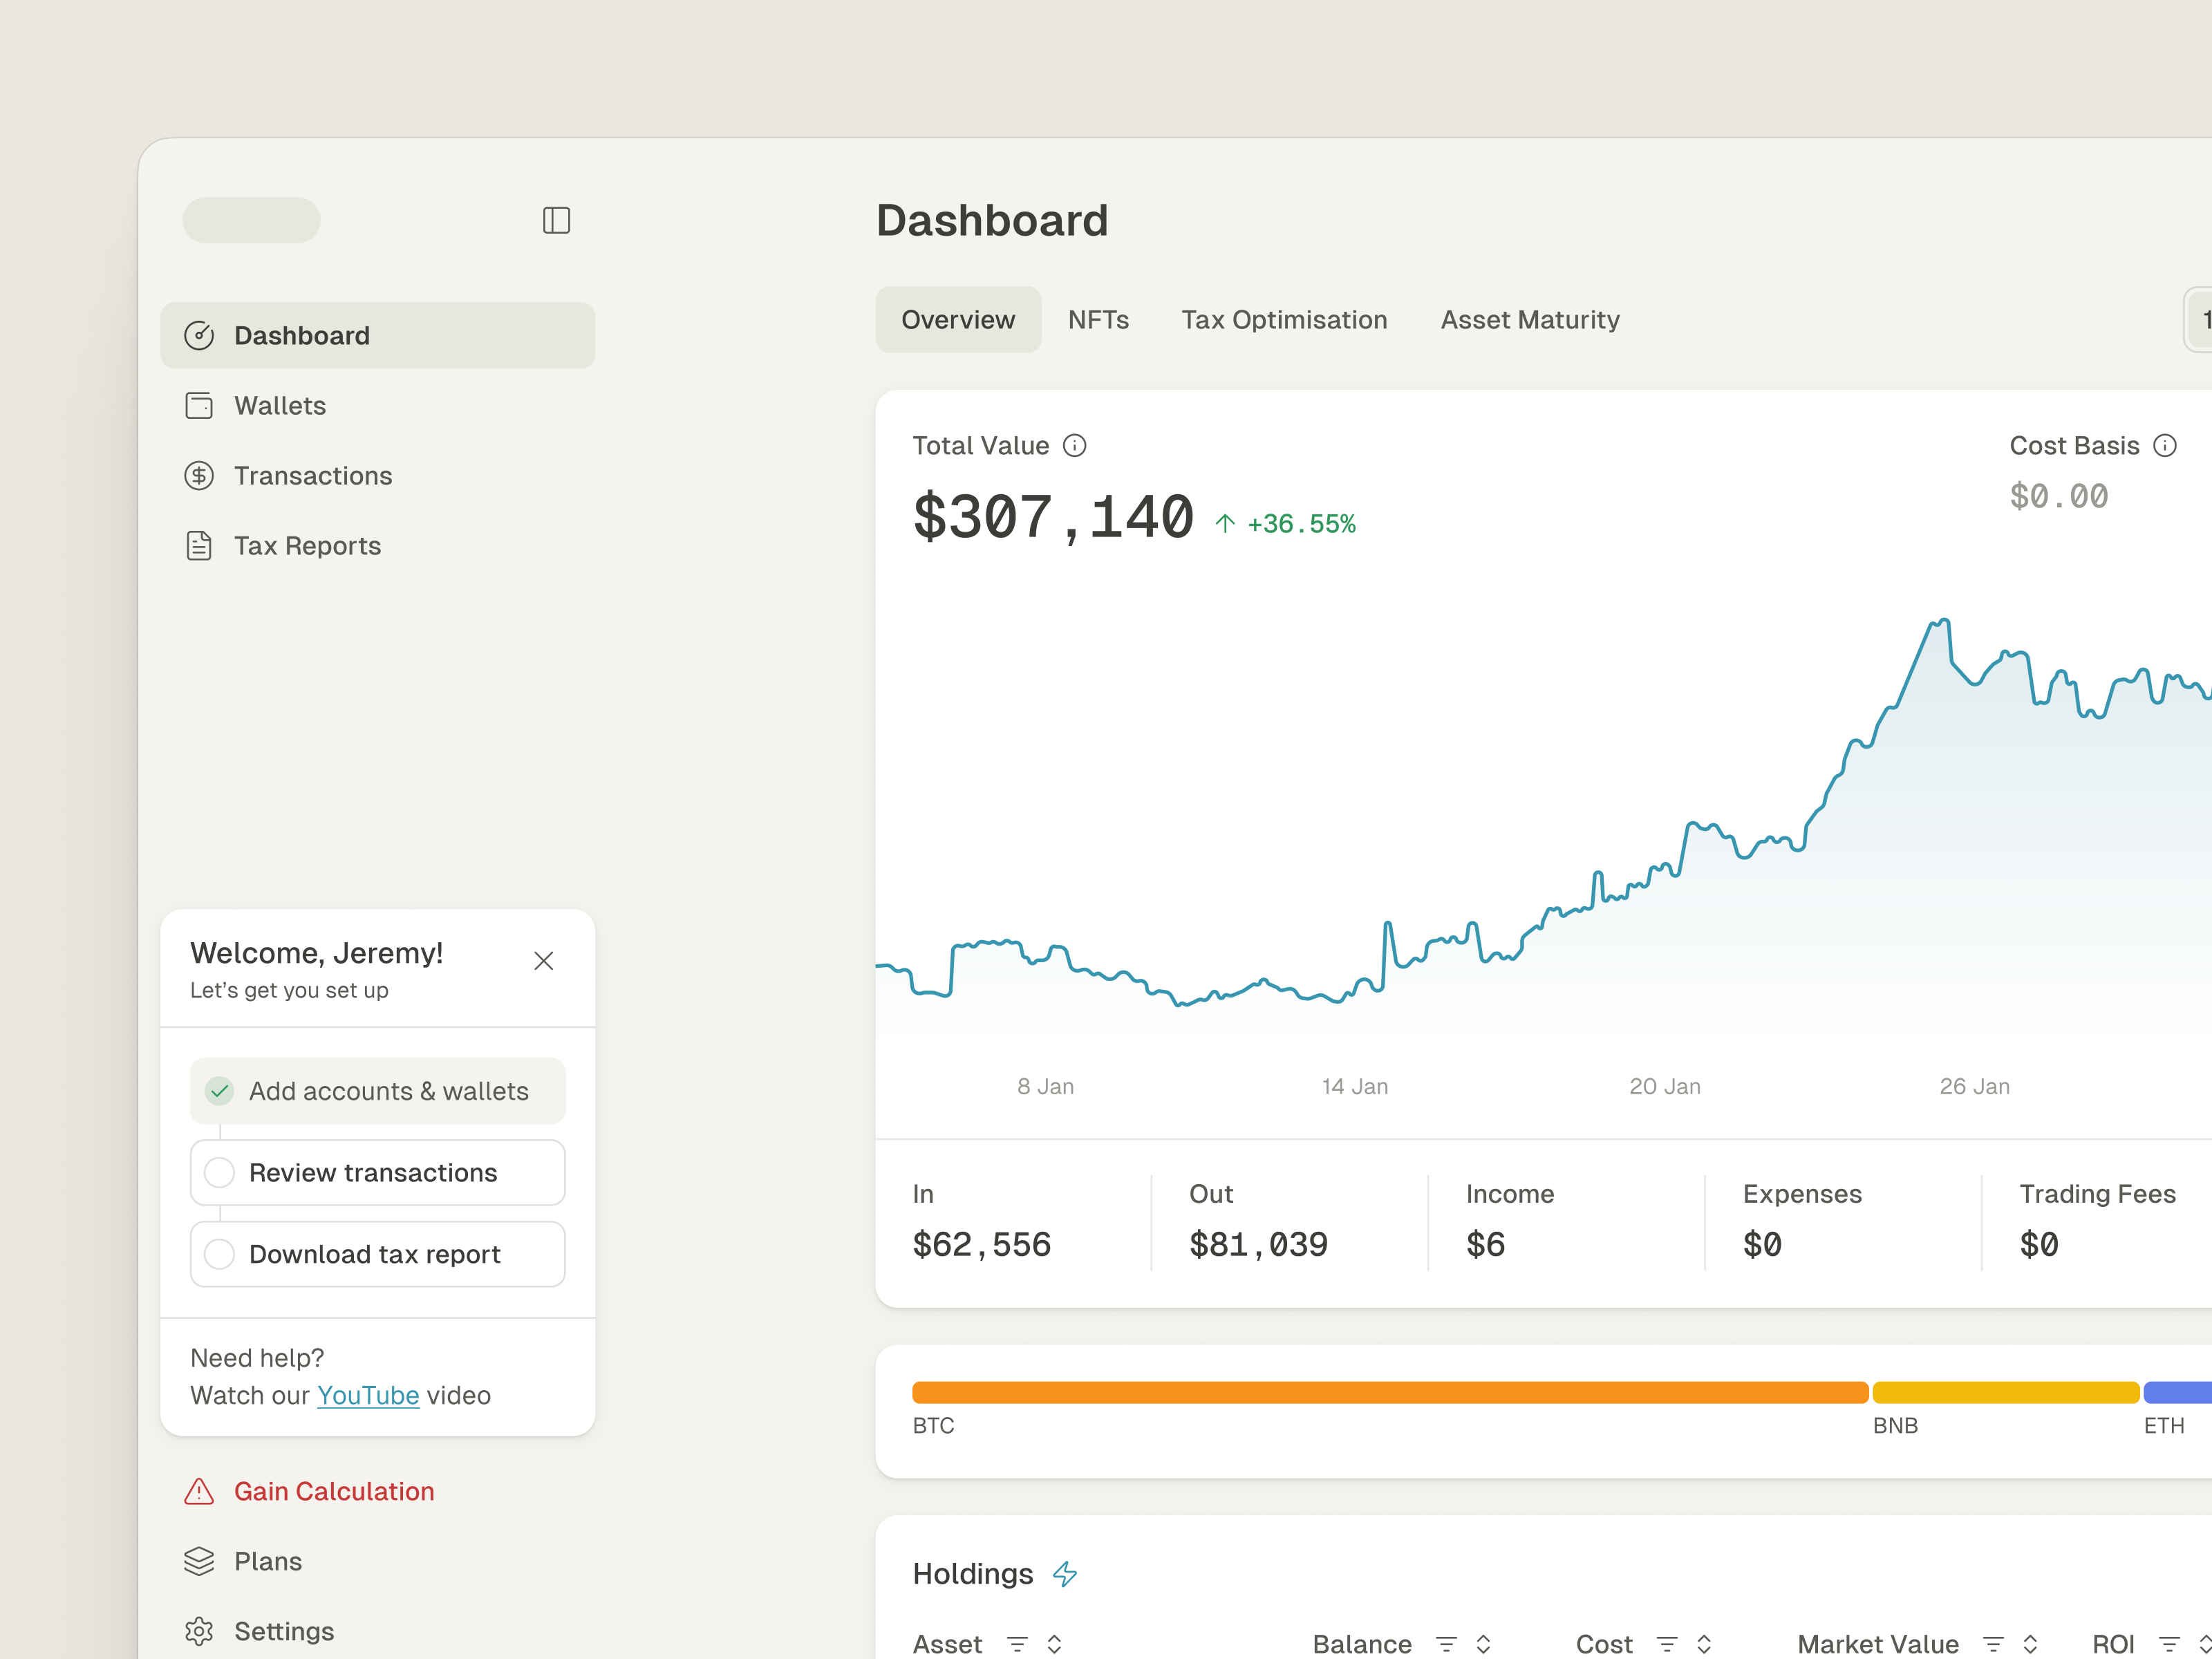Sort by the Balance column arrows
Screen dimensions: 2212x1659
(1484, 1644)
